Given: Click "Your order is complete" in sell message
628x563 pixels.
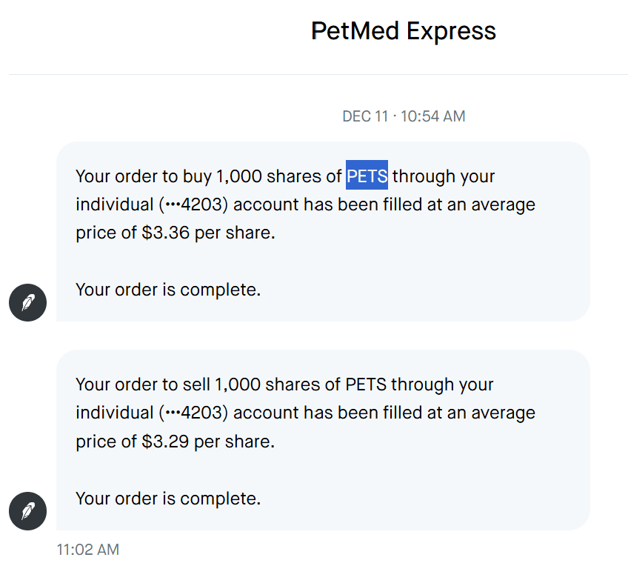Looking at the screenshot, I should [x=168, y=498].
